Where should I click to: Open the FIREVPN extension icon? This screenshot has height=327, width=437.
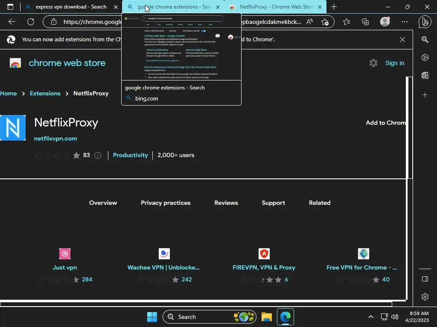pos(264,254)
